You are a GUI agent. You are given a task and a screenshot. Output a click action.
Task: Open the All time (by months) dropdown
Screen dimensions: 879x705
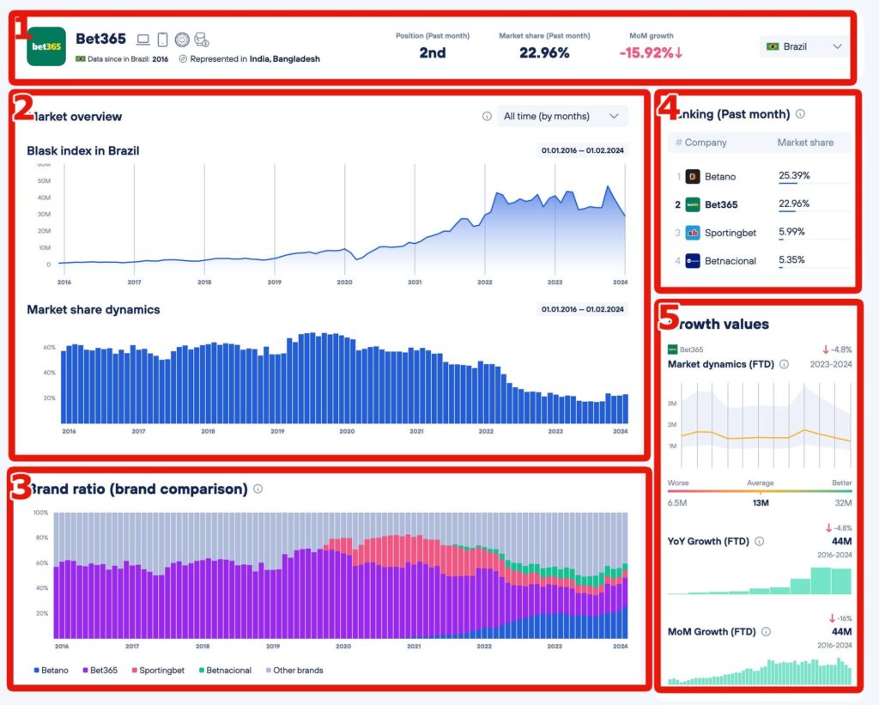pyautogui.click(x=562, y=116)
